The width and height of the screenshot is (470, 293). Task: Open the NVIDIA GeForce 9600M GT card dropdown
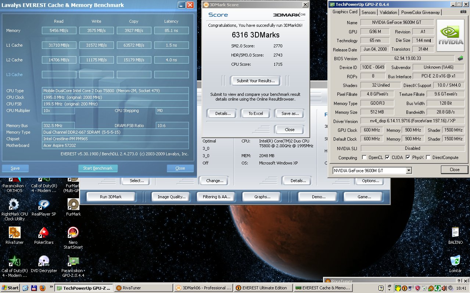[x=409, y=170]
